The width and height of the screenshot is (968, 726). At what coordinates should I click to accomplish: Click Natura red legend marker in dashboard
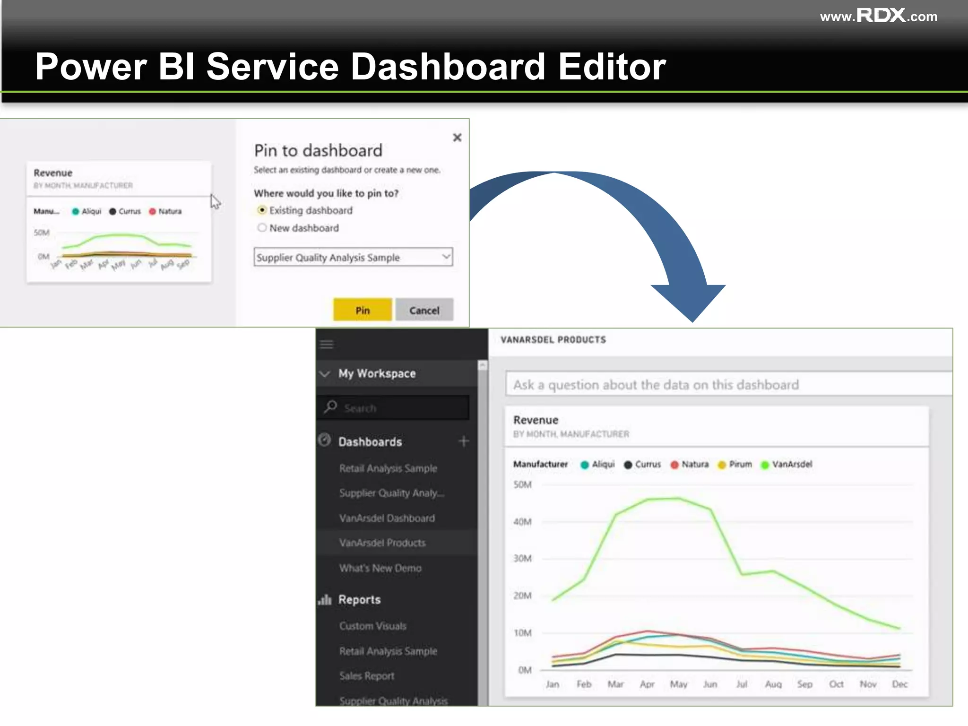pos(674,465)
